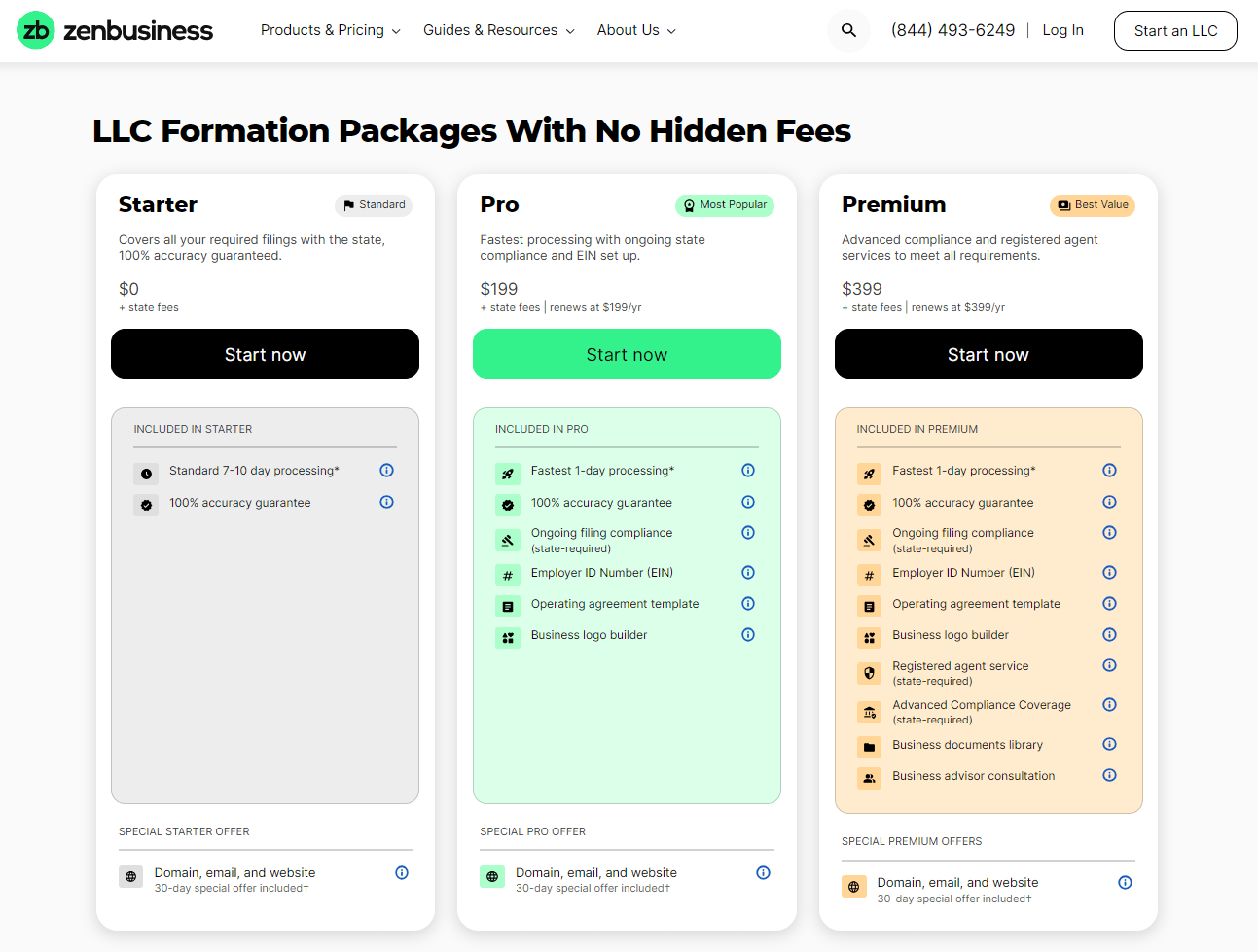The width and height of the screenshot is (1258, 952).
Task: Expand the Products & Pricing menu
Action: 330,30
